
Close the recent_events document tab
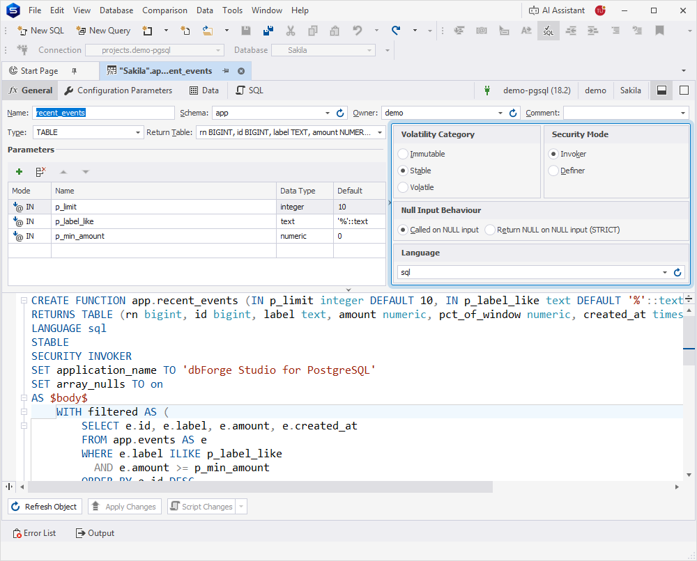[241, 71]
